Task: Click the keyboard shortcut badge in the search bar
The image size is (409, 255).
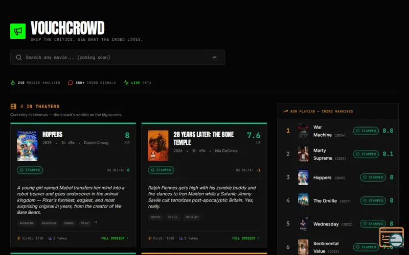Action: (214, 57)
